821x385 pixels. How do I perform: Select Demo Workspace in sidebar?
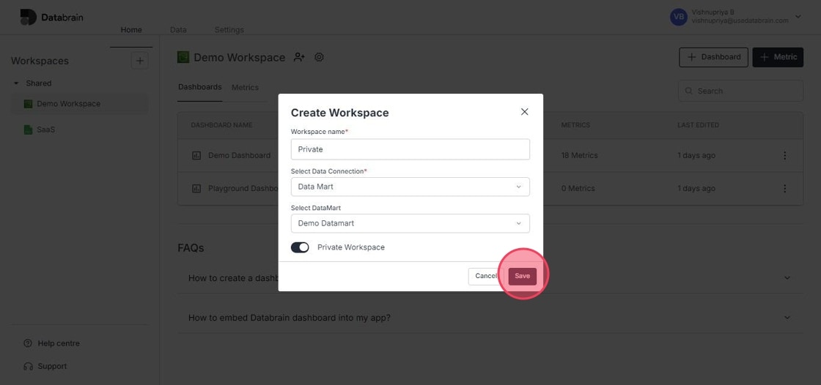pyautogui.click(x=80, y=104)
